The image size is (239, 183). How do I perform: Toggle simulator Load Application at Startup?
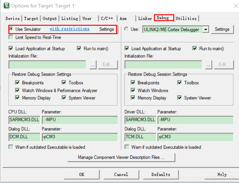pos(11,49)
